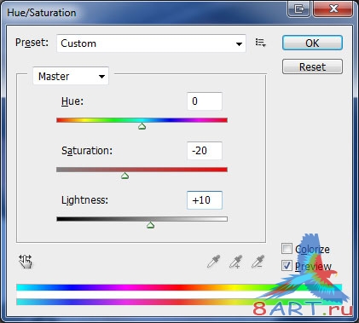Select the on-image adjustment hand tool
359x323 pixels.
pyautogui.click(x=26, y=262)
